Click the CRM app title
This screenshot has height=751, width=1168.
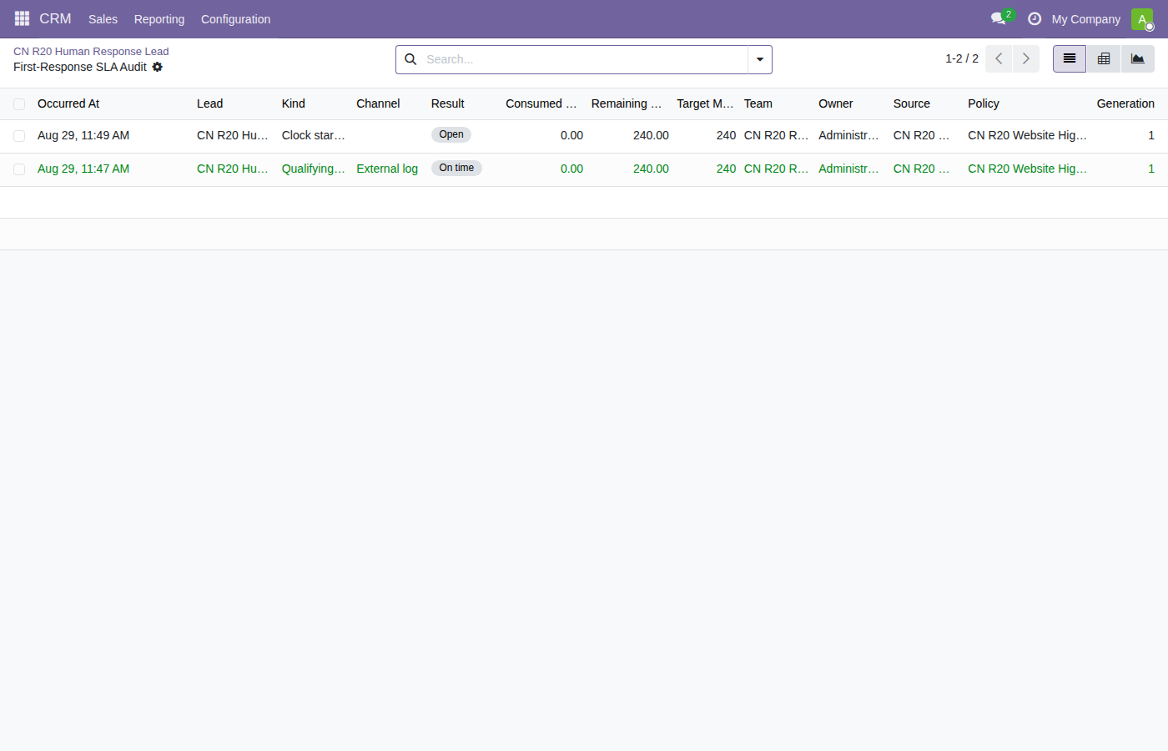click(x=56, y=18)
